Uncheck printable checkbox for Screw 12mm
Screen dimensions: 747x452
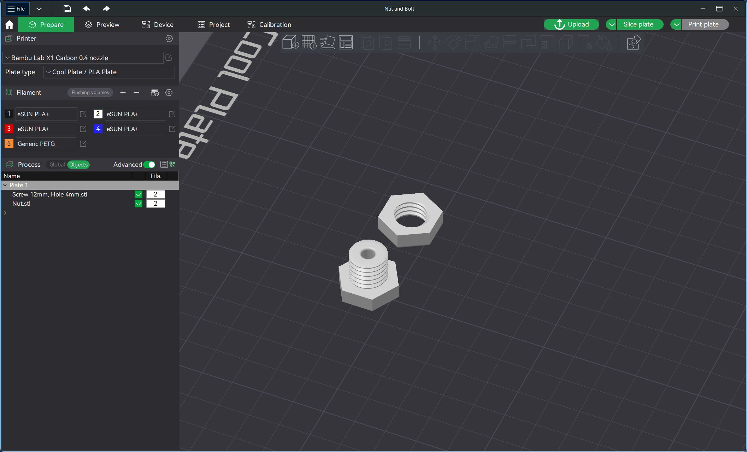click(x=139, y=194)
